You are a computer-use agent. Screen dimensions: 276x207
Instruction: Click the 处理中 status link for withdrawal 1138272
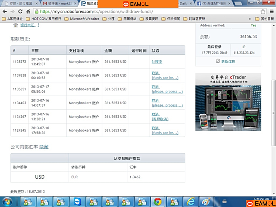tap(157, 62)
